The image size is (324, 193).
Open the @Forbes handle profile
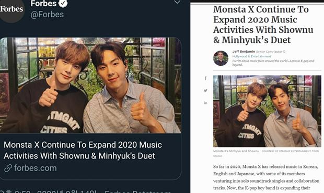(x=47, y=15)
